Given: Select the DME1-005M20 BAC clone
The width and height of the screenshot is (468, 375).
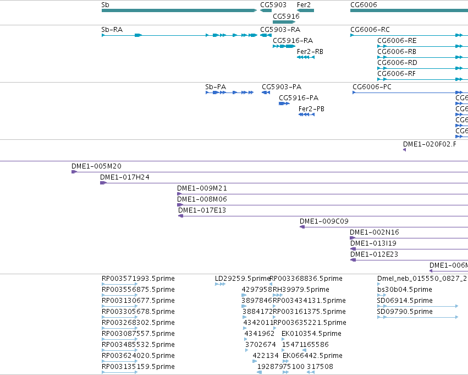Looking at the screenshot, I should point(270,172).
